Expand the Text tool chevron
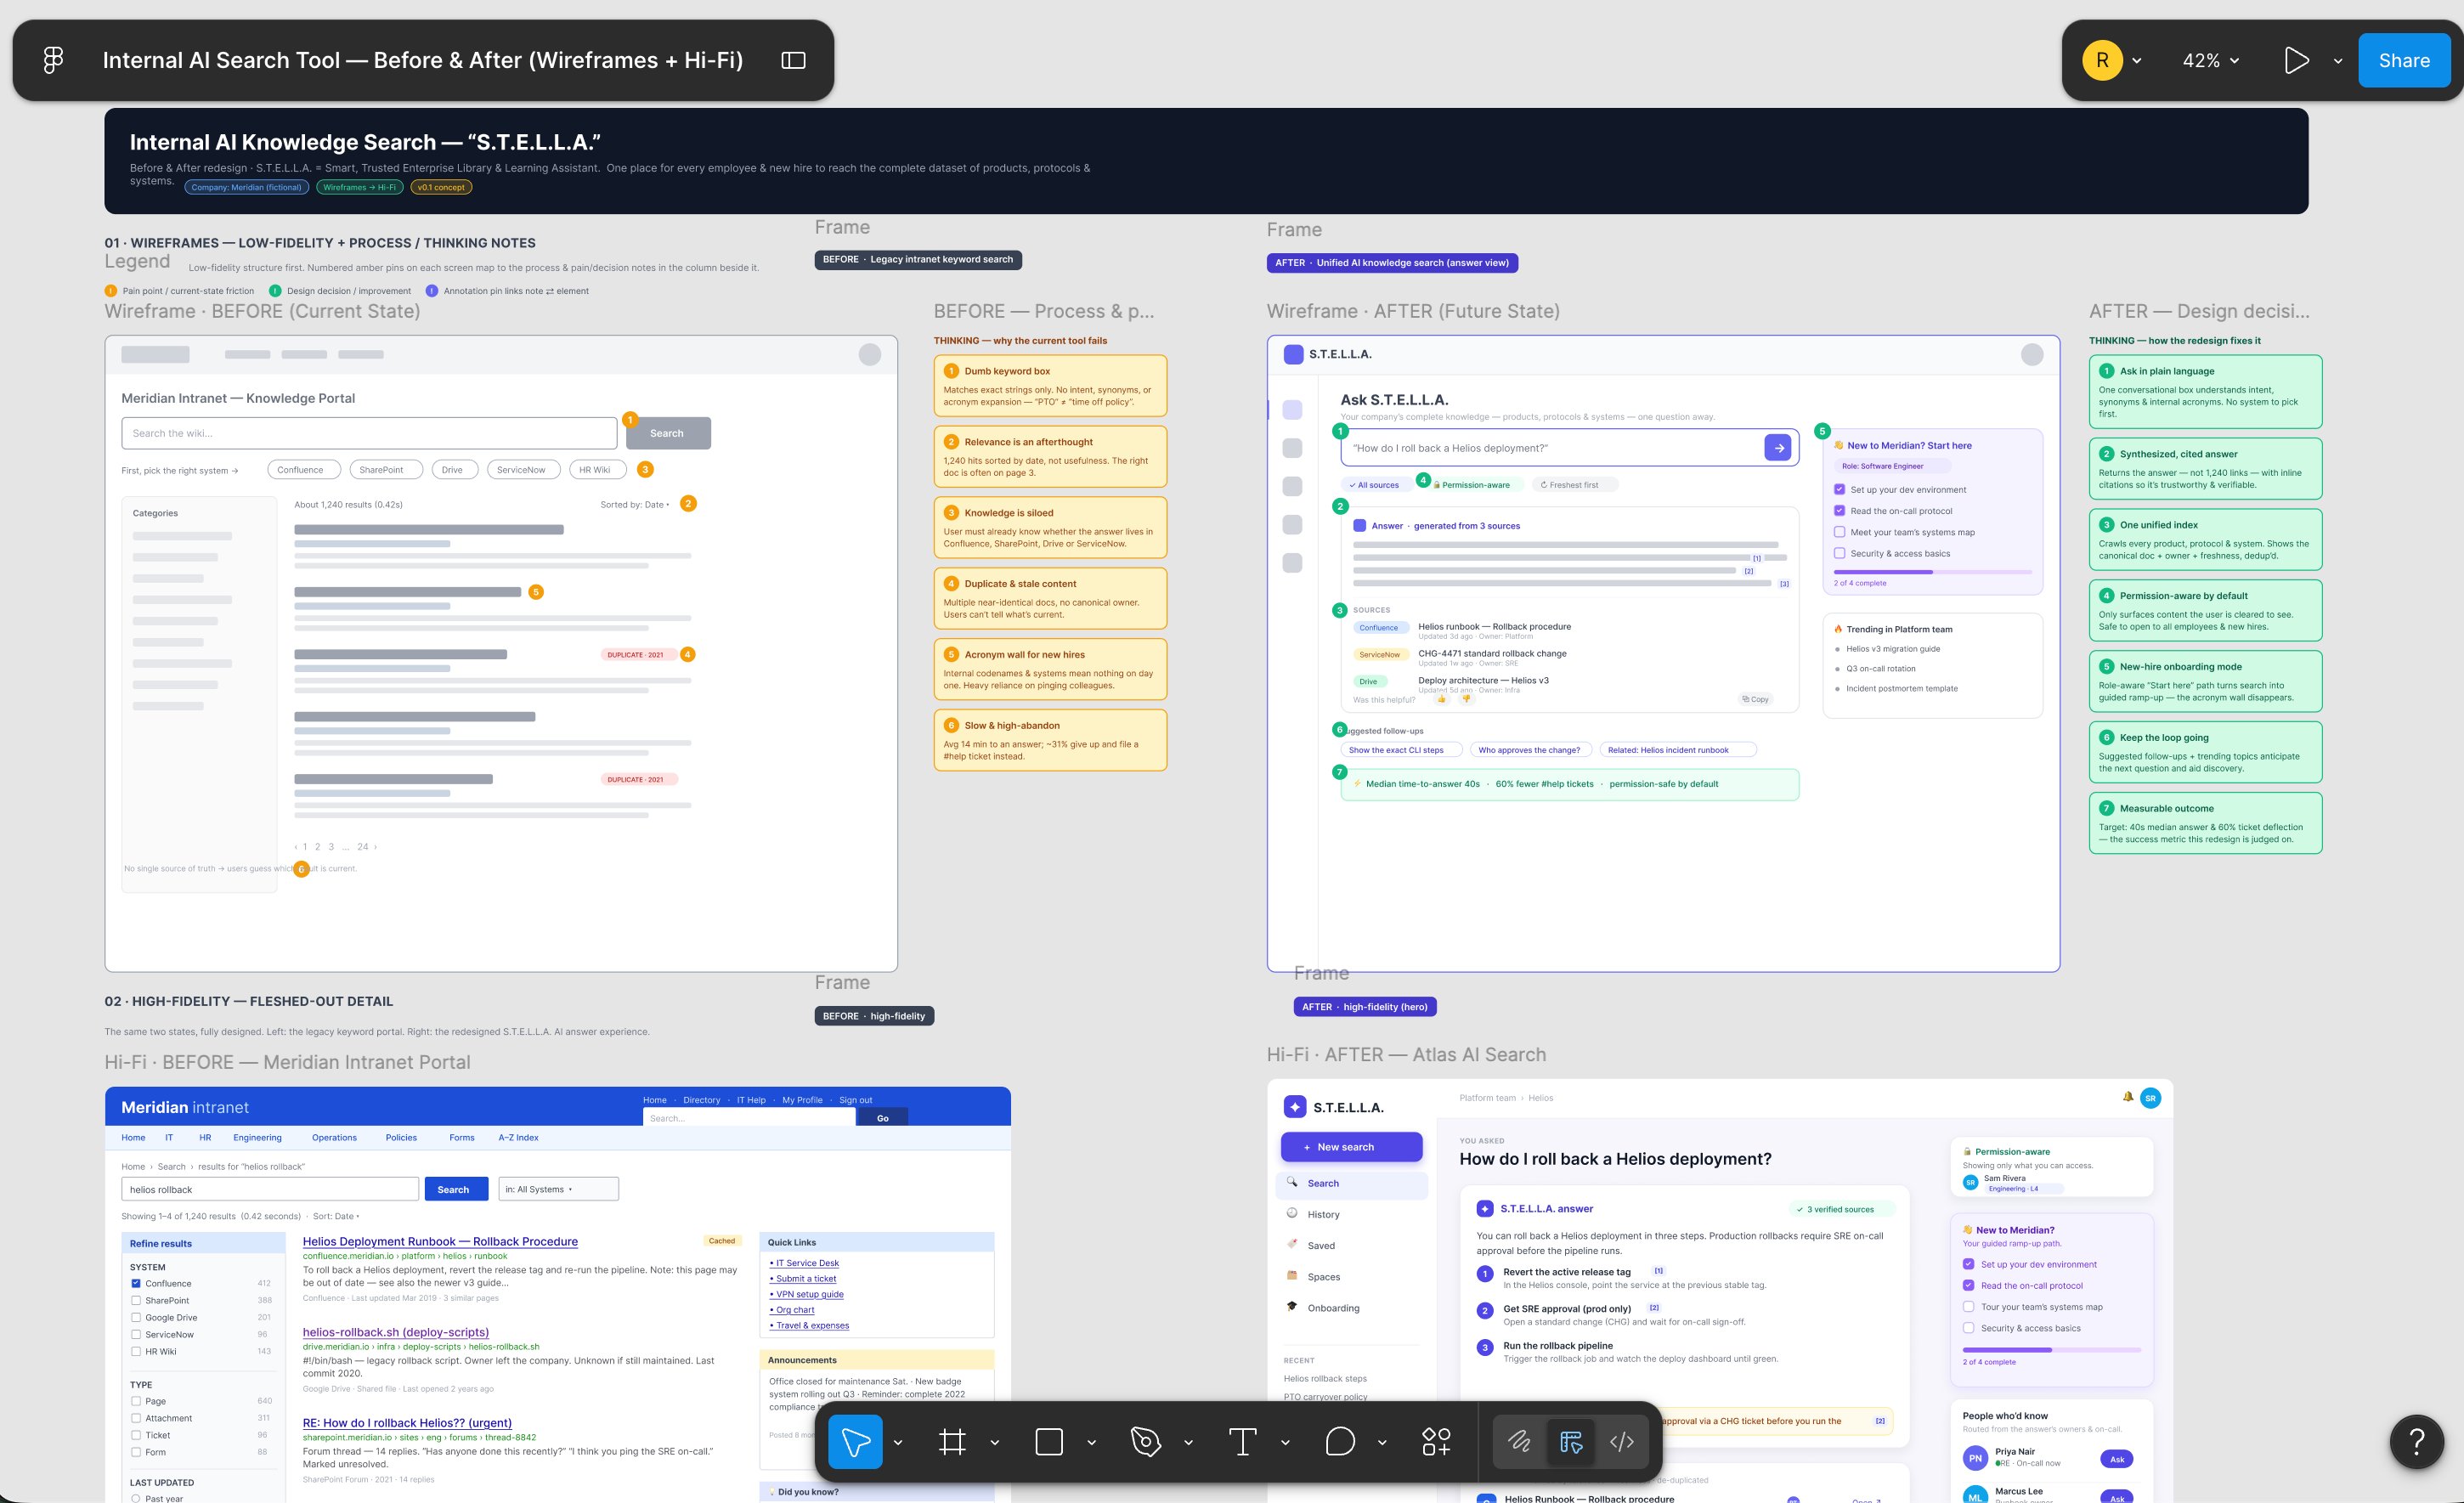 (1285, 1442)
